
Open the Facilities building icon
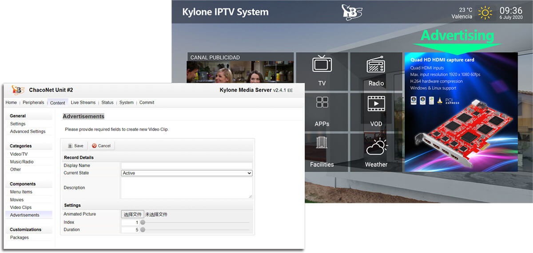[322, 143]
